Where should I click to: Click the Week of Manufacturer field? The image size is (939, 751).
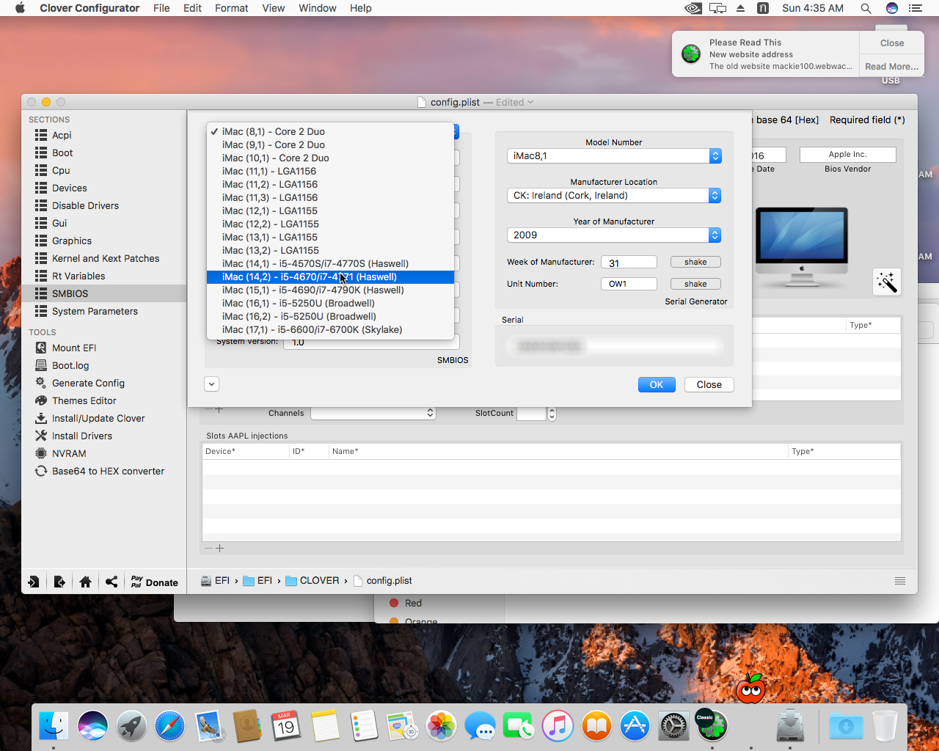pyautogui.click(x=629, y=263)
